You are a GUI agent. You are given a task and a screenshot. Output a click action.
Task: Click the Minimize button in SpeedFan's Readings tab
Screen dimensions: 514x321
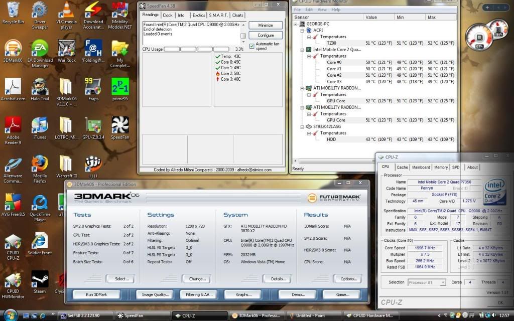[266, 25]
